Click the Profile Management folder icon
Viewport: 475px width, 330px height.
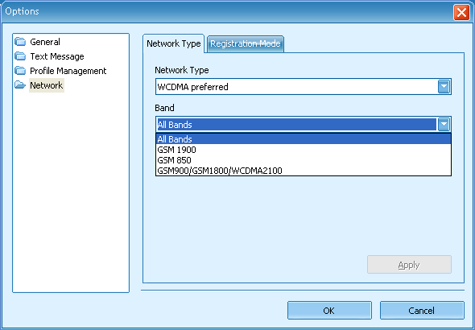tap(20, 71)
